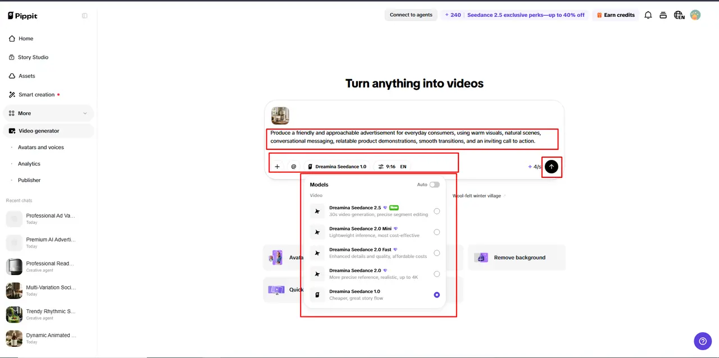Open the Quick tool card
Viewport: 719px width, 358px height.
click(x=284, y=290)
